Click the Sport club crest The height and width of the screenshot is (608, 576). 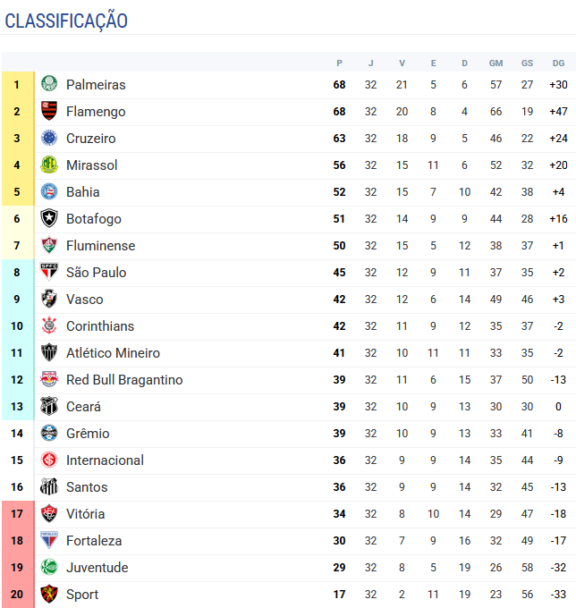(x=49, y=595)
